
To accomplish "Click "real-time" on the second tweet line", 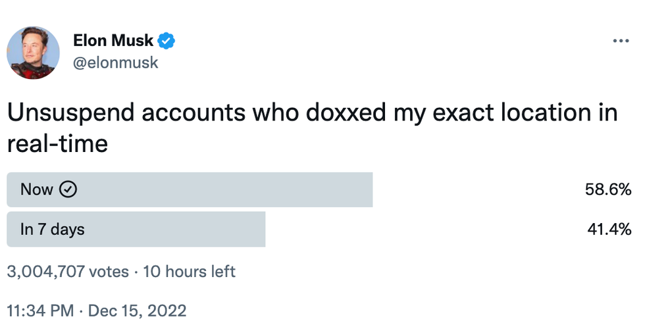I will tap(57, 144).
